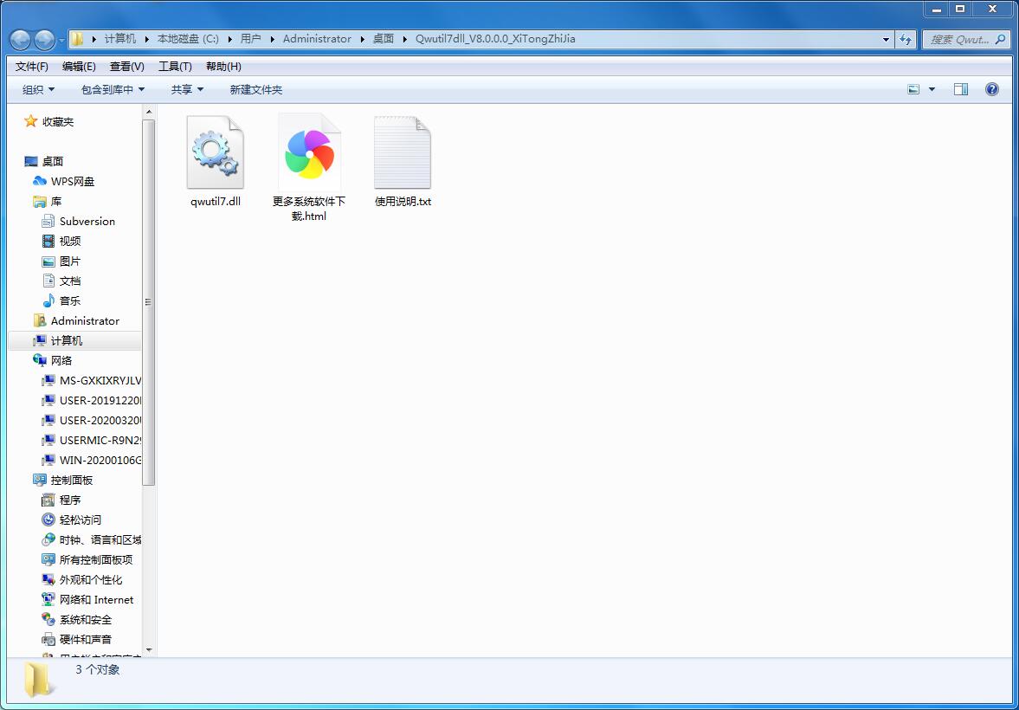Select the 使用说明.txt file icon
Screen dimensions: 1019x710
tap(403, 152)
